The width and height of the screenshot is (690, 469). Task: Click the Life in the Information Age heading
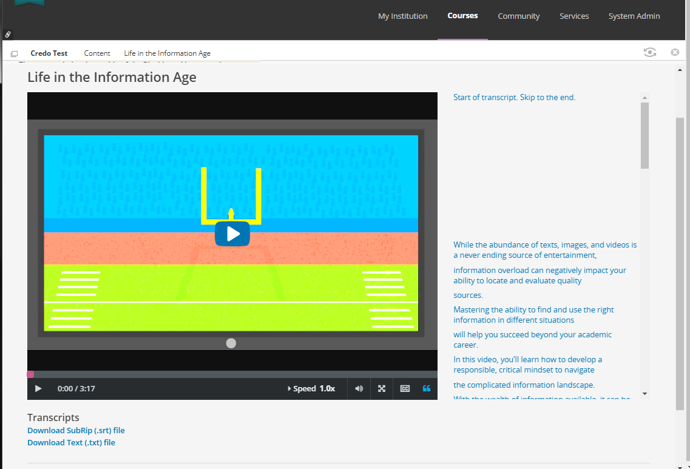point(112,78)
